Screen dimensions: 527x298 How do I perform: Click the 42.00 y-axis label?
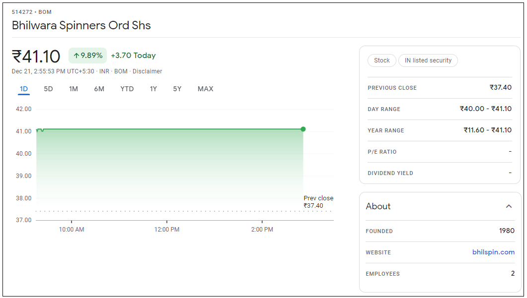[23, 109]
